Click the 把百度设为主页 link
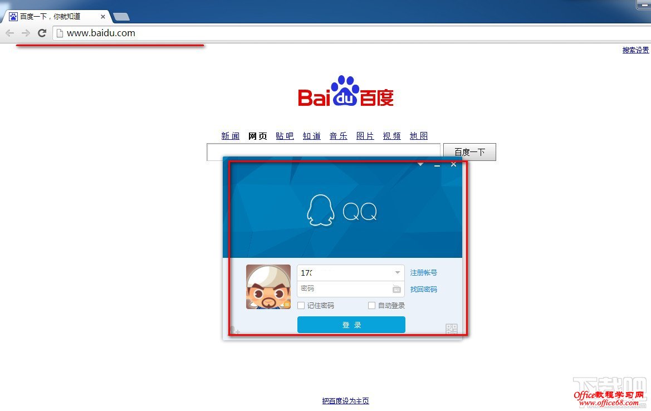 click(x=345, y=401)
